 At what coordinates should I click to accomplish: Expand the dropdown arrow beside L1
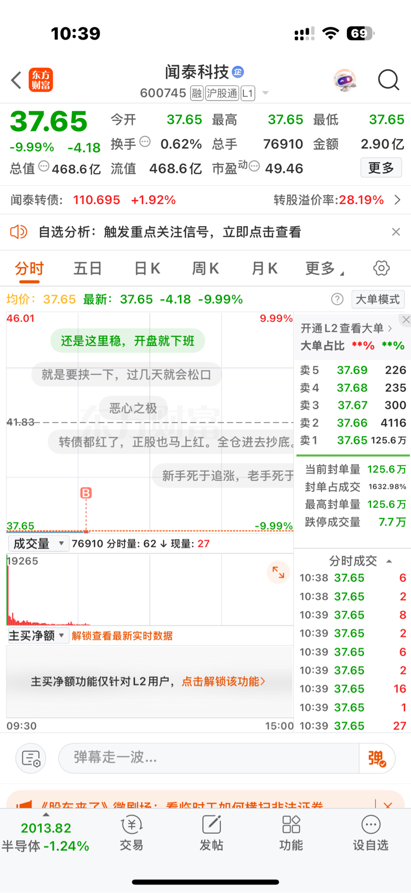click(x=265, y=94)
